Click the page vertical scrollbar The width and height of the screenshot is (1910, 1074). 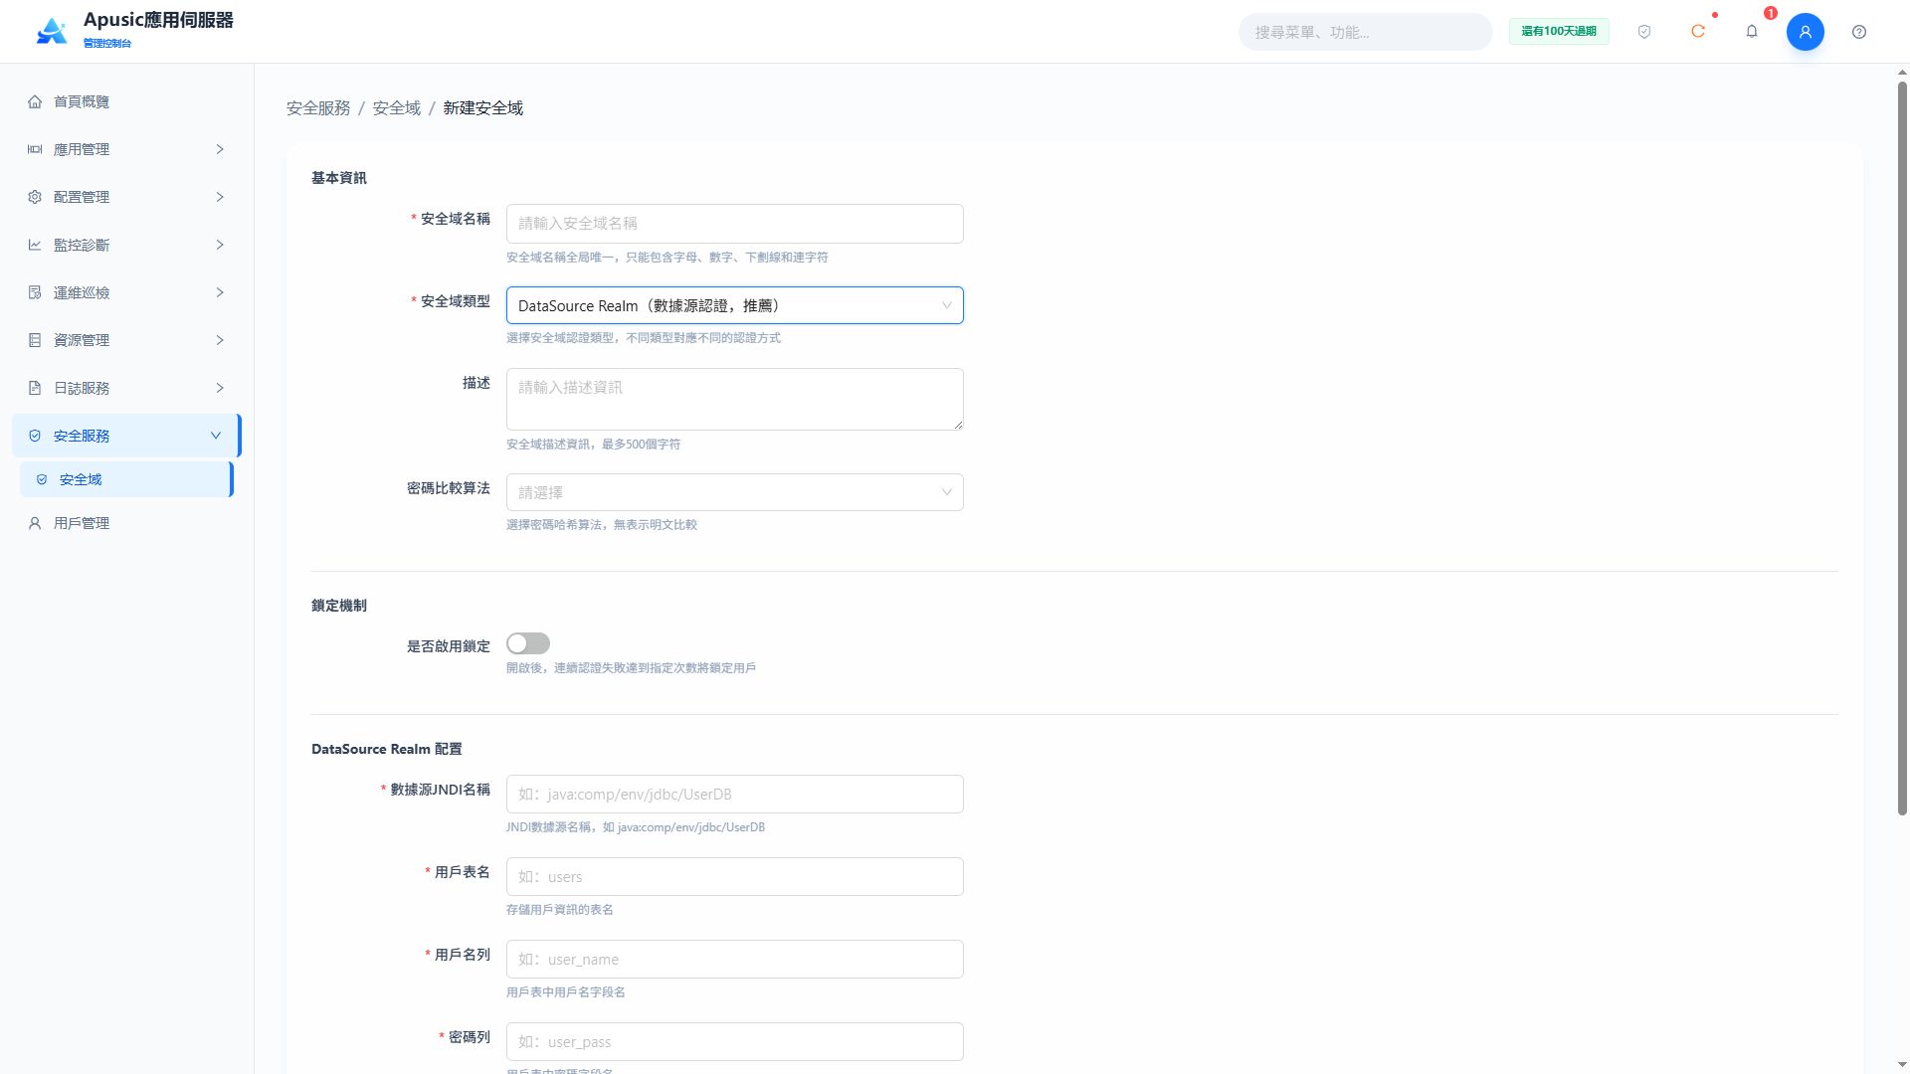tap(1902, 447)
